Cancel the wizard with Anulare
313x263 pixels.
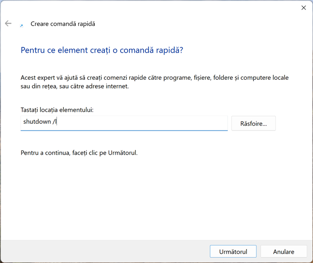284,251
